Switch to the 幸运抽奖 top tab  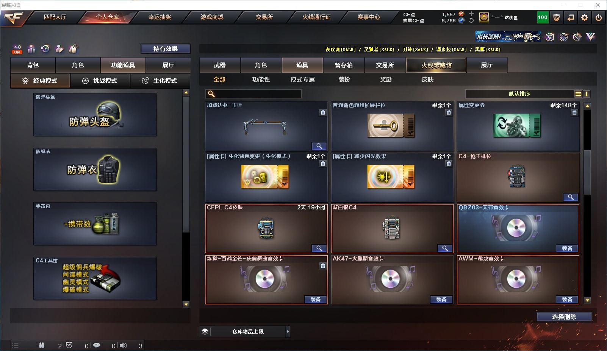pos(160,17)
